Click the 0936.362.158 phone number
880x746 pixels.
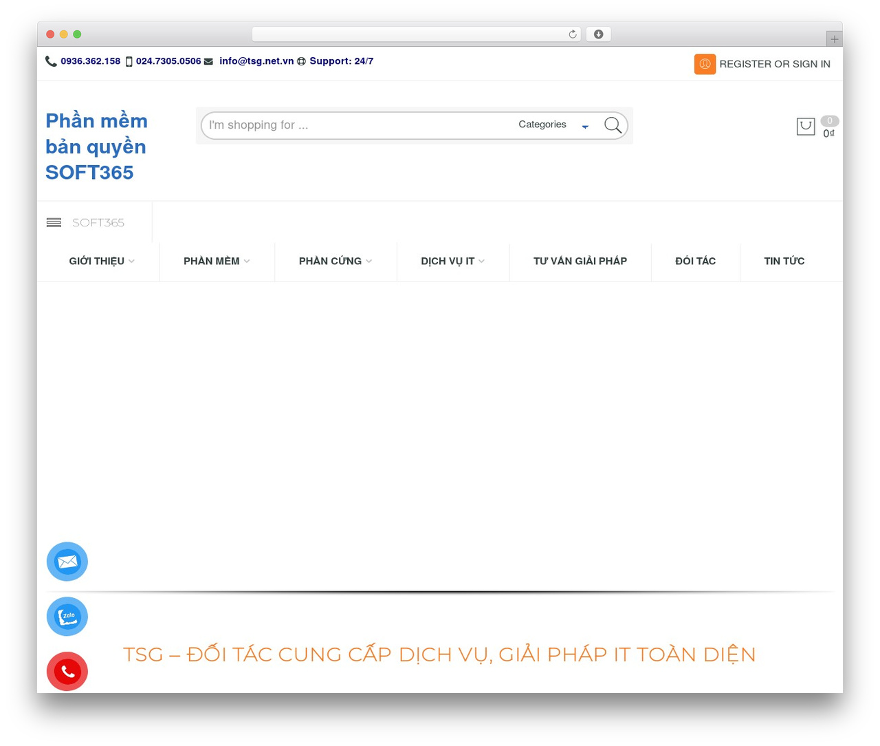tap(90, 61)
